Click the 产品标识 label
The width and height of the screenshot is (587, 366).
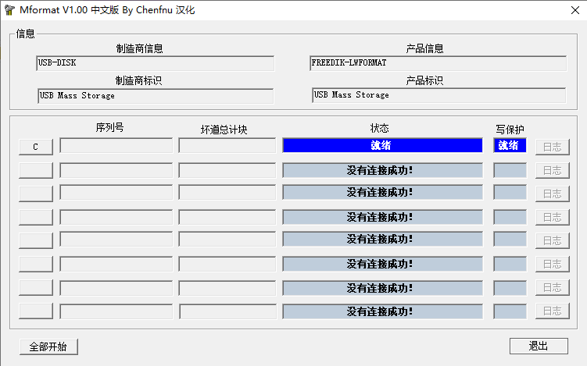pos(424,80)
